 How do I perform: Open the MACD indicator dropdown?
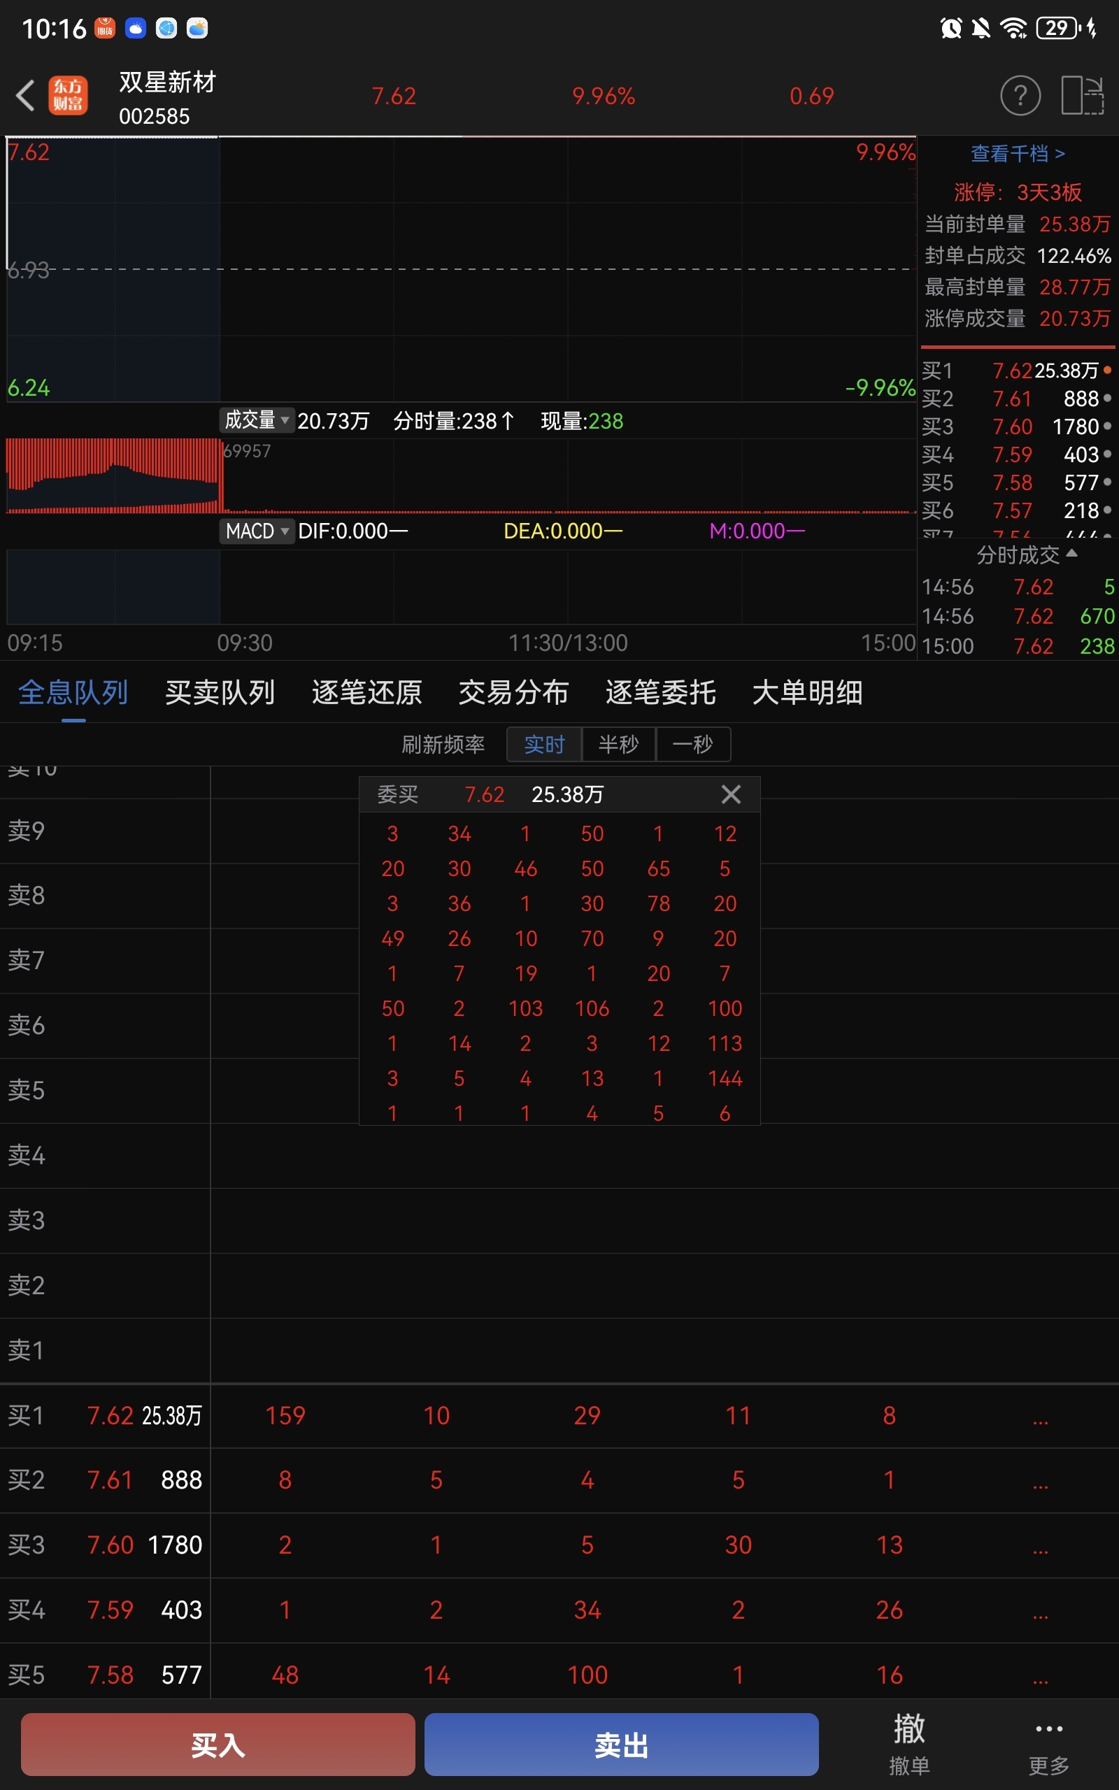[x=257, y=531]
